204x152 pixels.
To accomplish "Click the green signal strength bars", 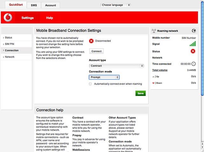I will click(193, 44).
